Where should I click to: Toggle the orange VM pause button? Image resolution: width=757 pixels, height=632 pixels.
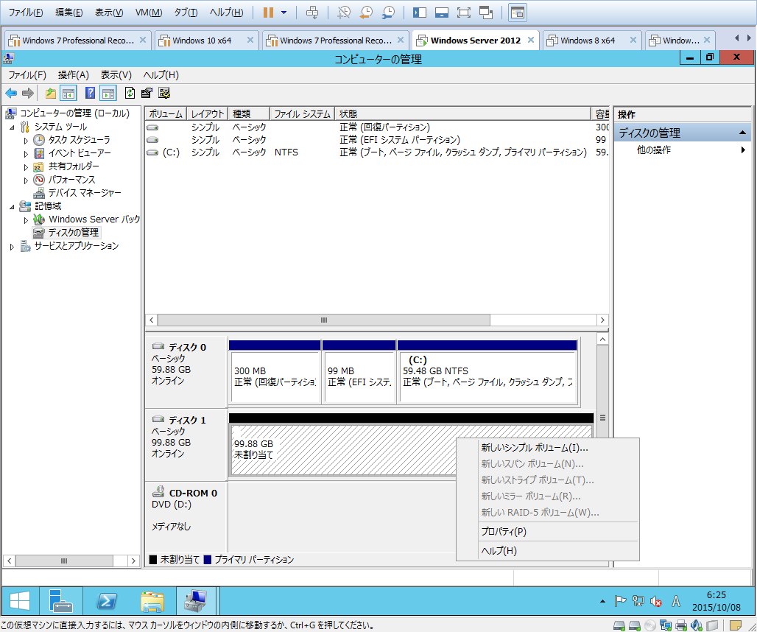[x=269, y=12]
